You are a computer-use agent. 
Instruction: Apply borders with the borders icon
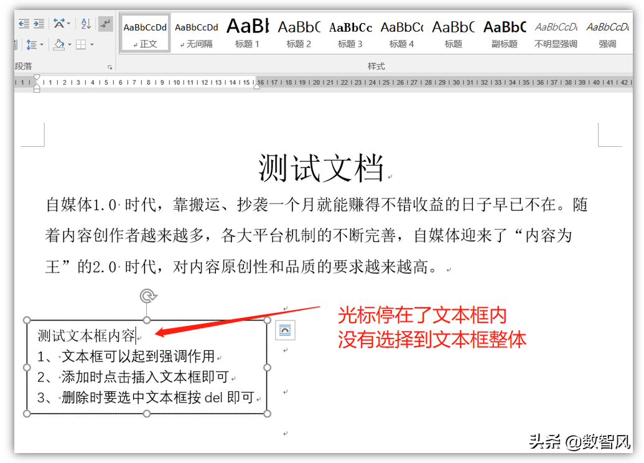pos(81,44)
